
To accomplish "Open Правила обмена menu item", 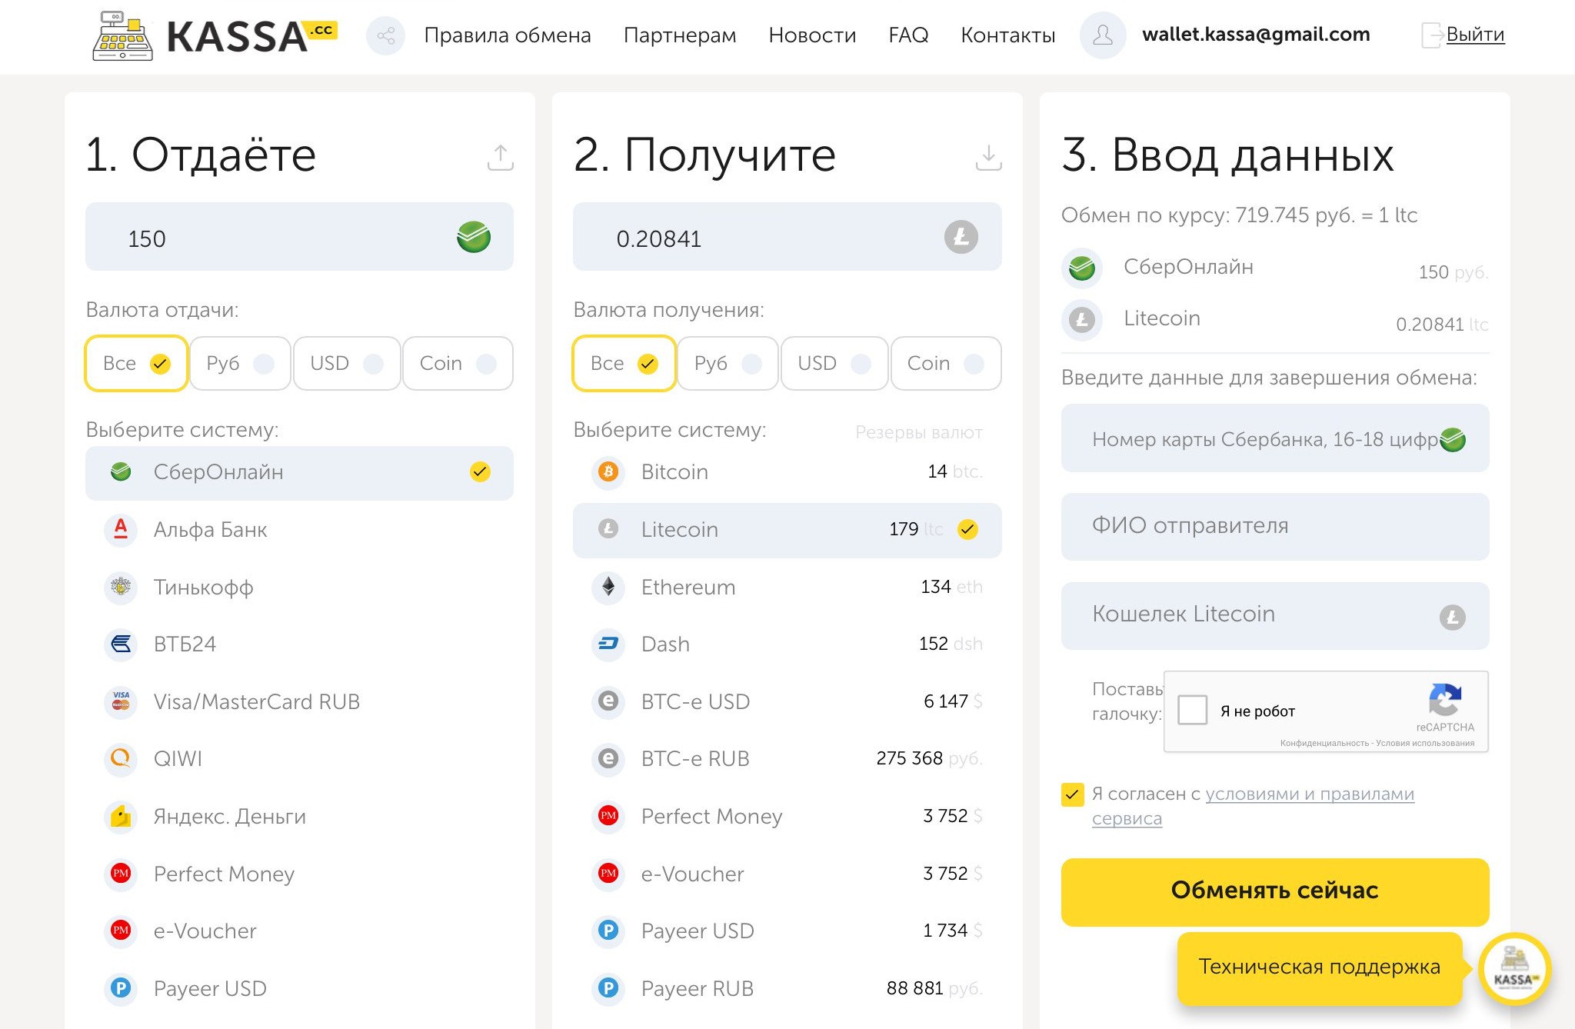I will tap(508, 35).
